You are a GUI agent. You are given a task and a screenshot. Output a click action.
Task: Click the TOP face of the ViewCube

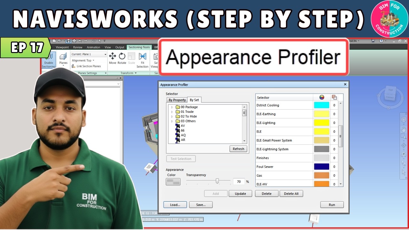(x=390, y=90)
